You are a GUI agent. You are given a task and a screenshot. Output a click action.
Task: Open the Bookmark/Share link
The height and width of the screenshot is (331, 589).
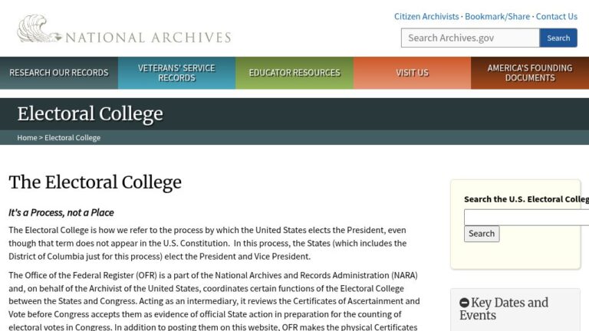pos(497,16)
